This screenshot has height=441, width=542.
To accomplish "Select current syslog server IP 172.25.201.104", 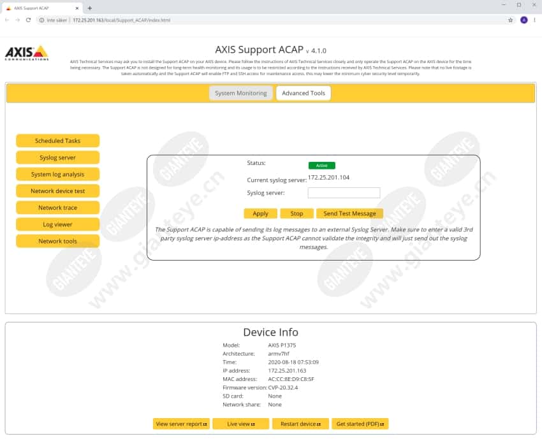I will [329, 178].
